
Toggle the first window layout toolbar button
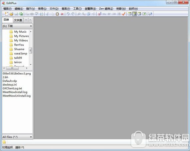tap(130, 14)
